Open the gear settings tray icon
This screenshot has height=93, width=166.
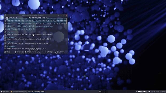pos(139,92)
